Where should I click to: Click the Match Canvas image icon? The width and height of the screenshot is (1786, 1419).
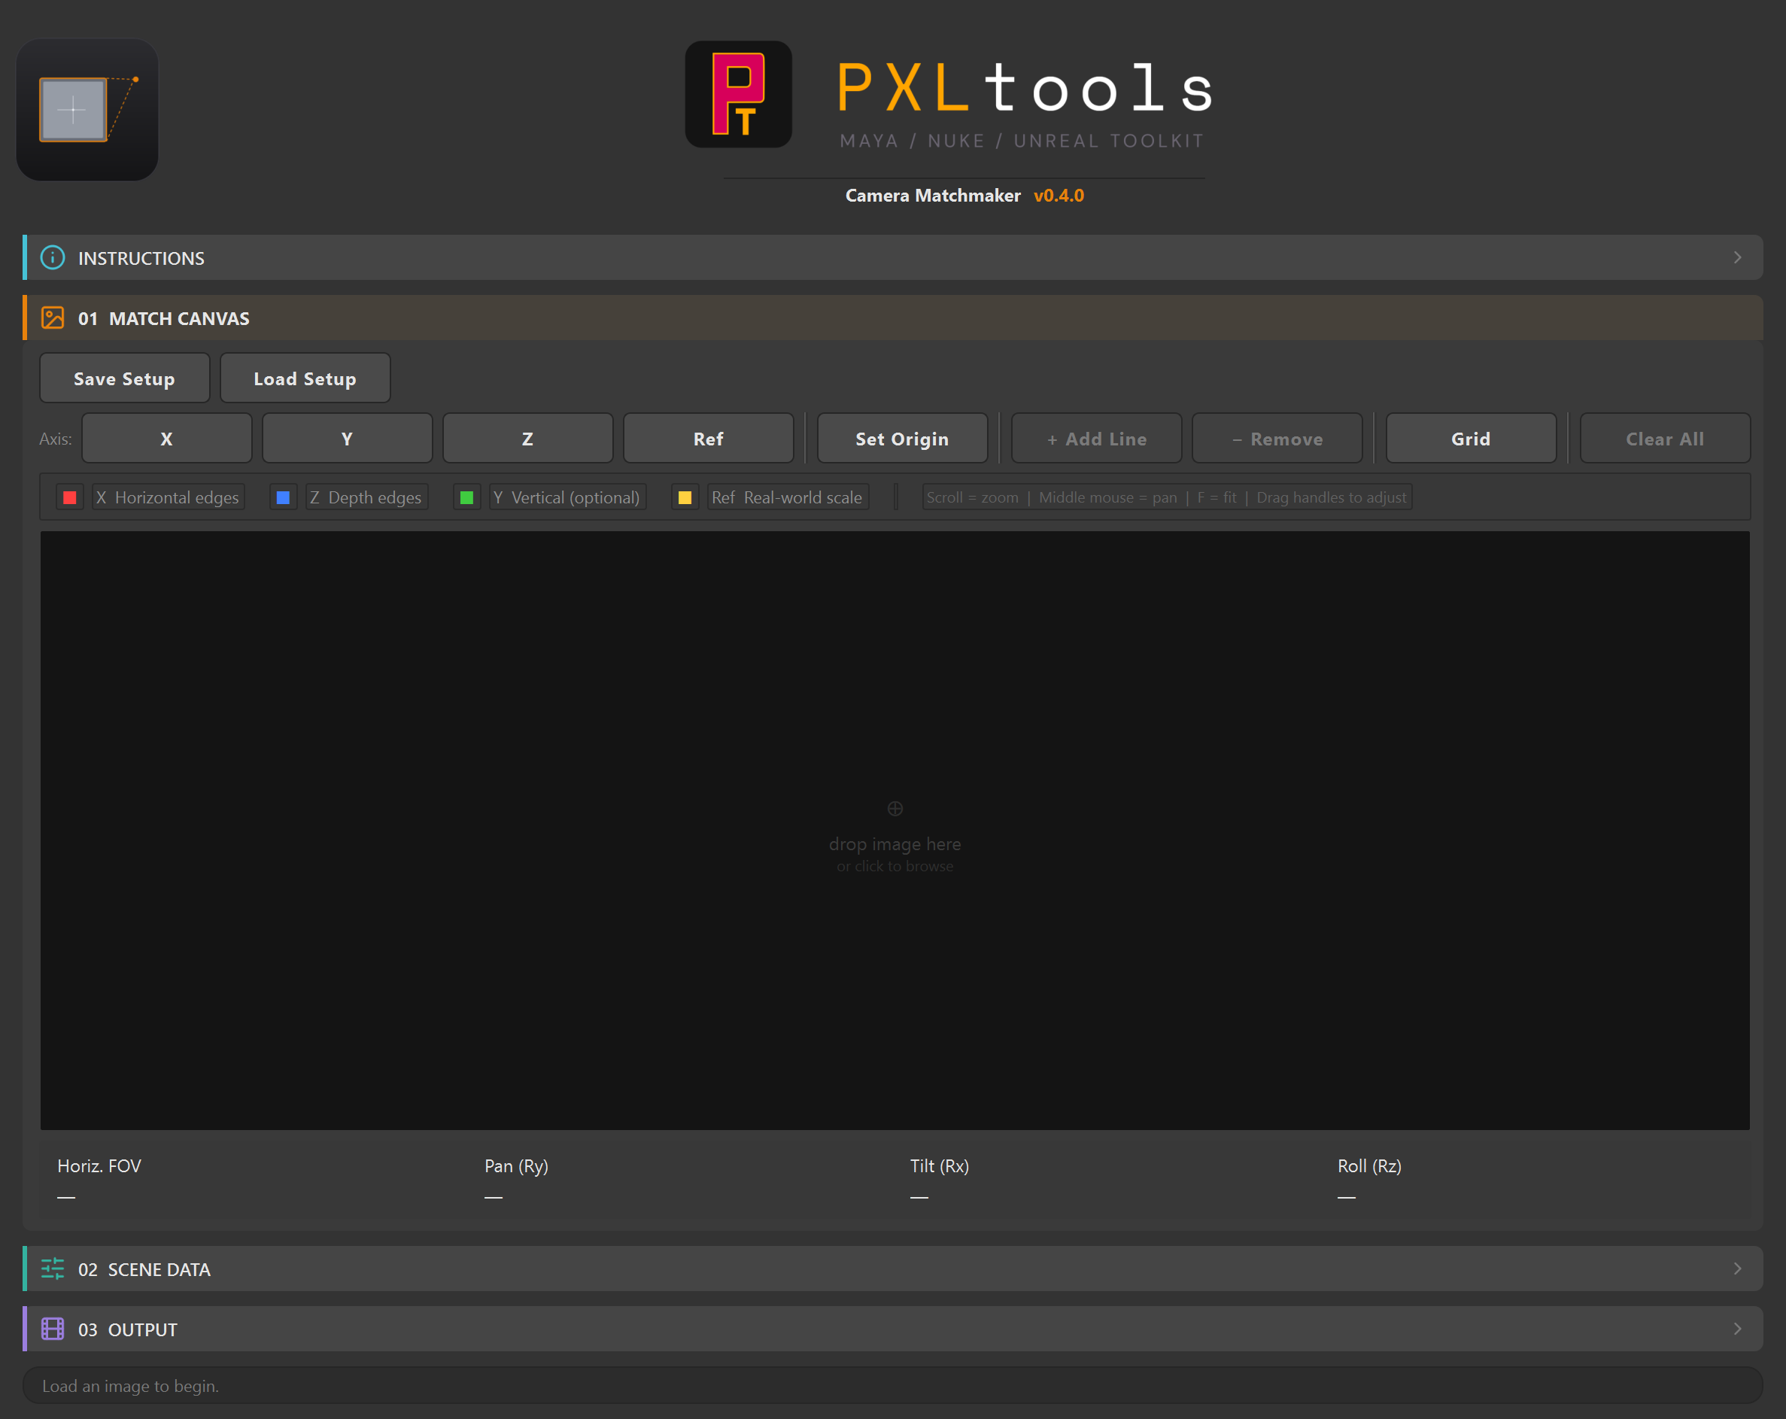pyautogui.click(x=53, y=318)
